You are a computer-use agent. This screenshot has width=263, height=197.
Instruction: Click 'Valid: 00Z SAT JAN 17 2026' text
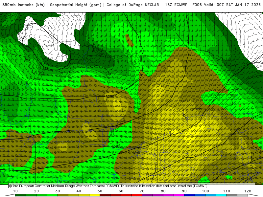pyautogui.click(x=232, y=5)
